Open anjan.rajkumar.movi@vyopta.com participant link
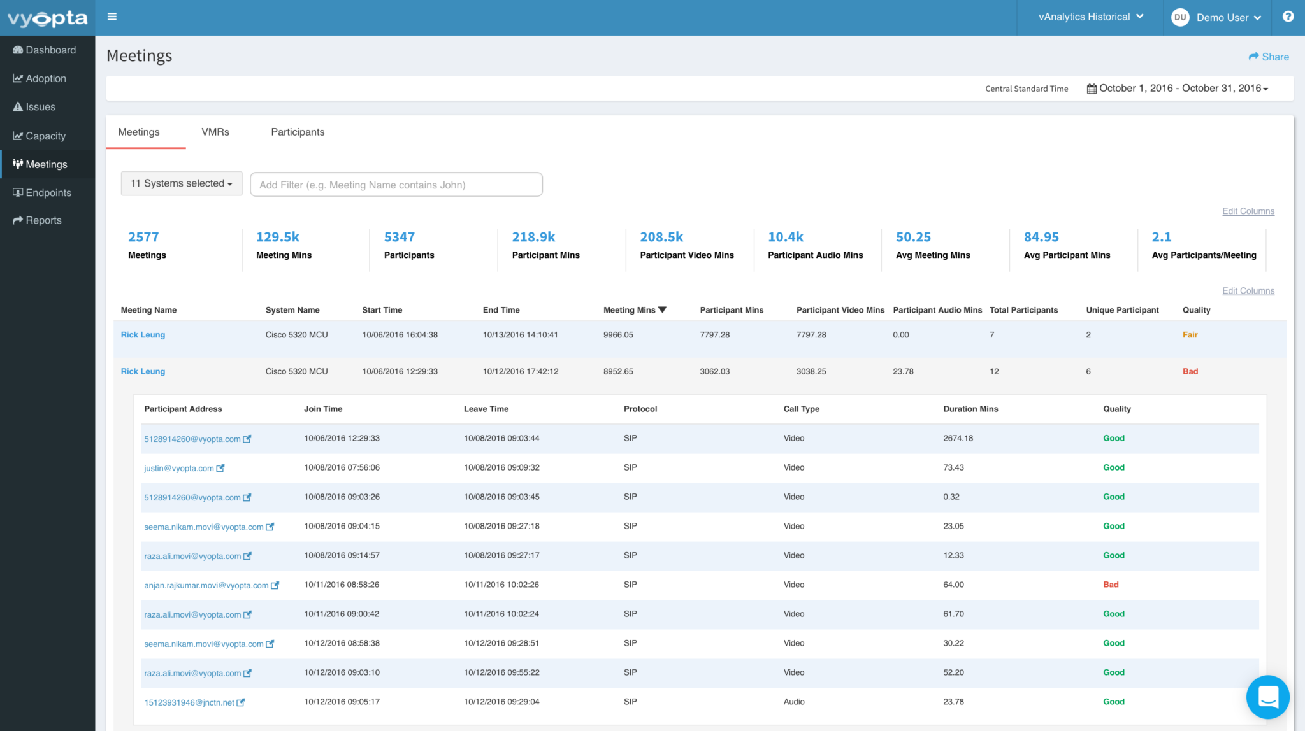 click(x=206, y=585)
